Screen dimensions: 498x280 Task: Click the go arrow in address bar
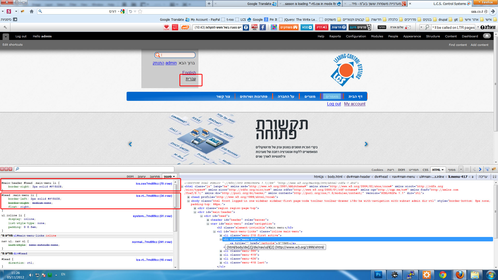(x=493, y=11)
